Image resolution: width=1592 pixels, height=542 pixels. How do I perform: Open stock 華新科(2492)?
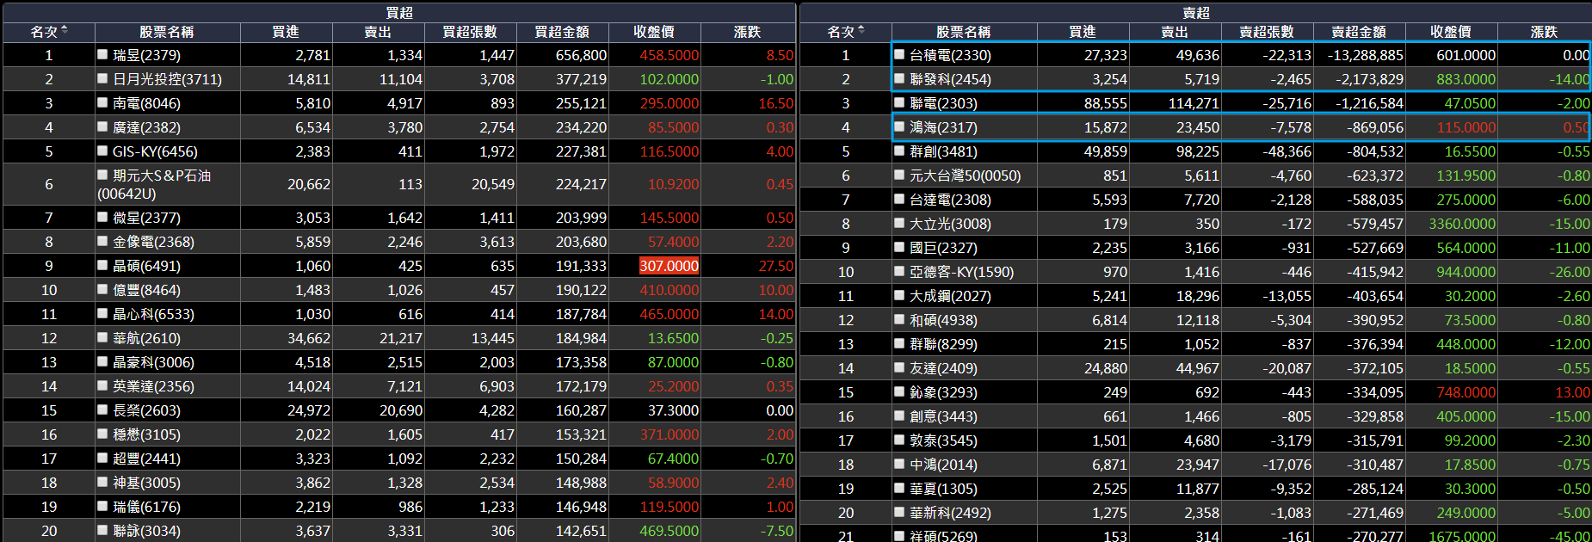click(x=951, y=513)
